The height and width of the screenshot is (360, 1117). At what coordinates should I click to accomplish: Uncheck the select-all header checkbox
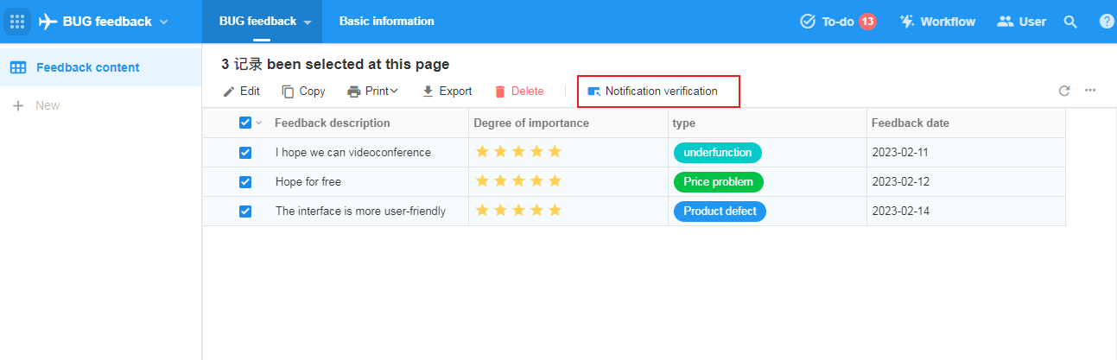(x=245, y=123)
